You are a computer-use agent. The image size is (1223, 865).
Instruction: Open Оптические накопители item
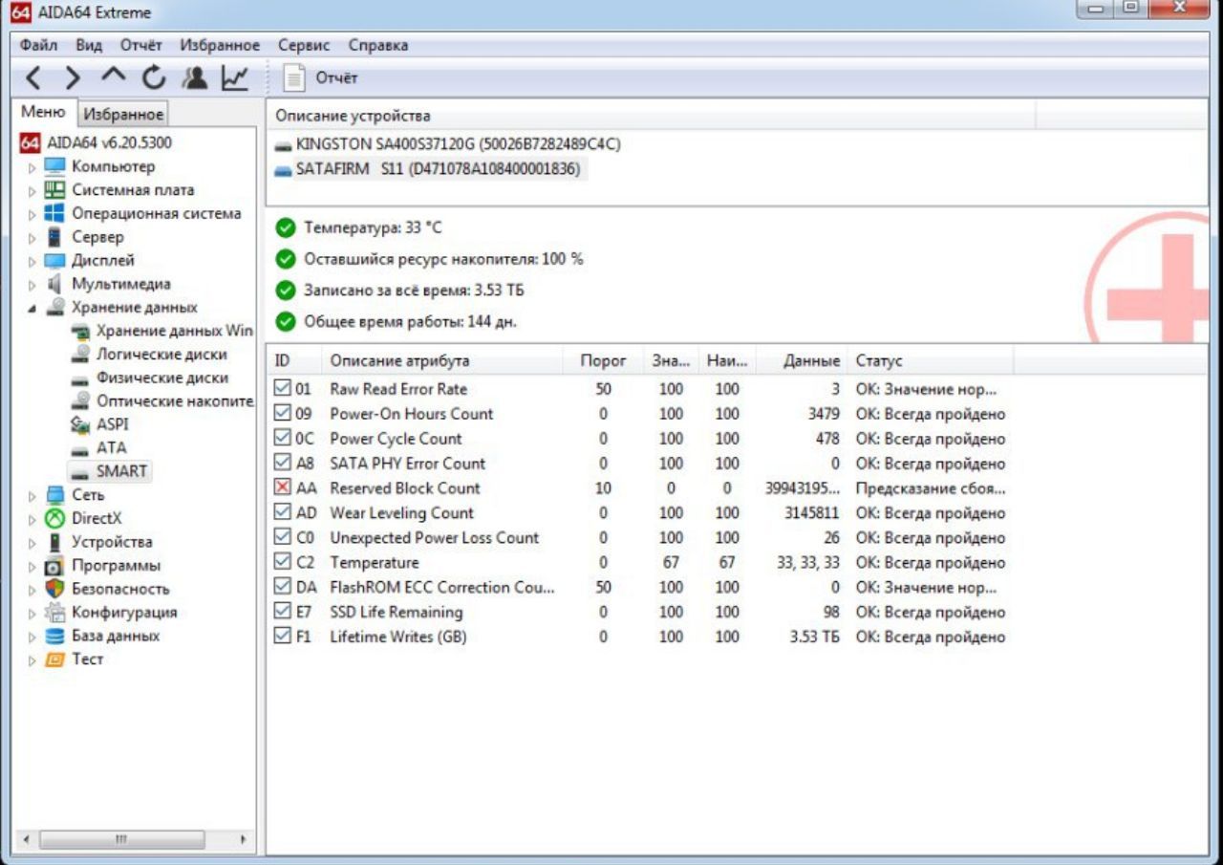click(x=162, y=401)
